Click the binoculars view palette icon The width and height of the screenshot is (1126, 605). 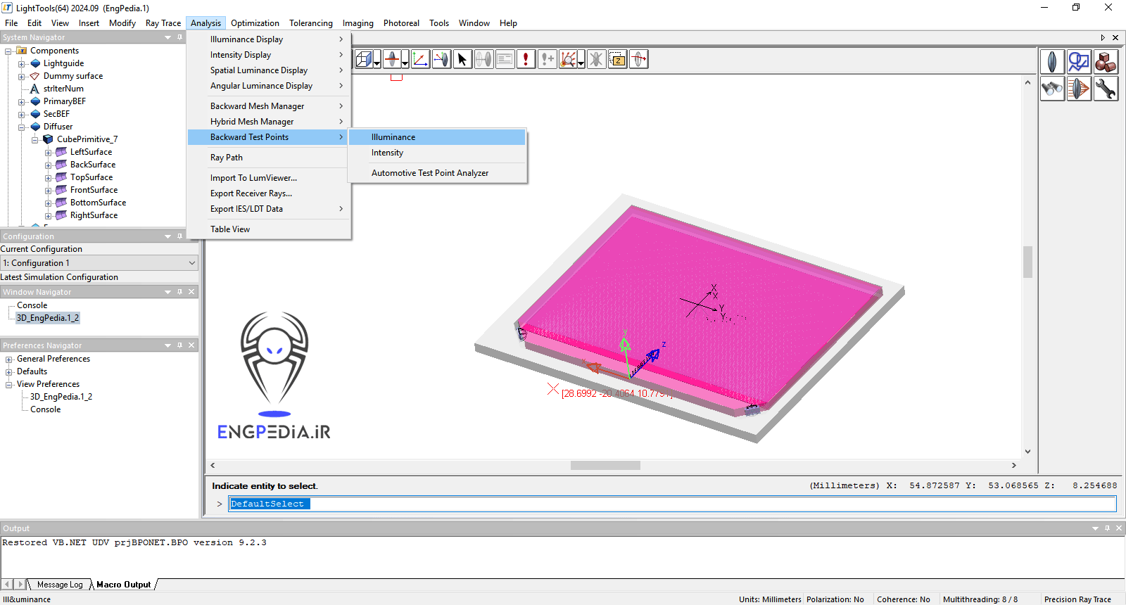(x=1052, y=89)
